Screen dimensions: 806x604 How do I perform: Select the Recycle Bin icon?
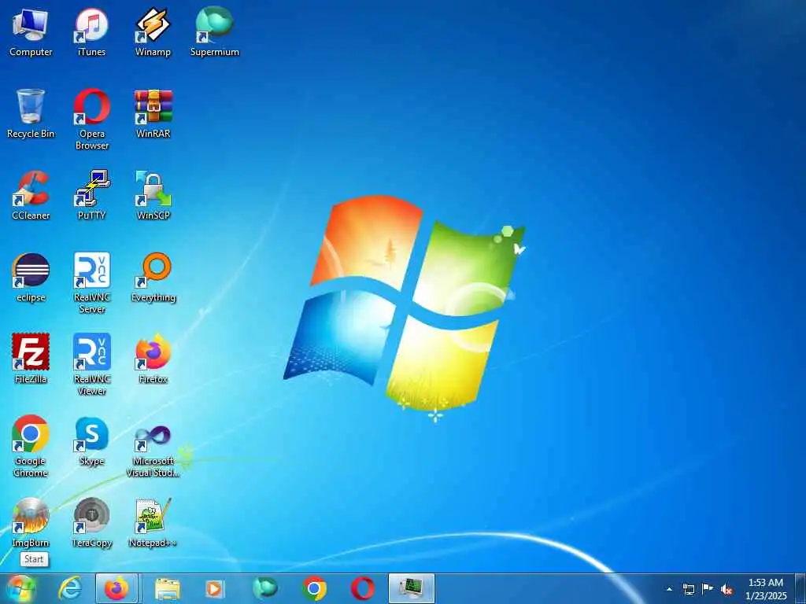[31, 114]
